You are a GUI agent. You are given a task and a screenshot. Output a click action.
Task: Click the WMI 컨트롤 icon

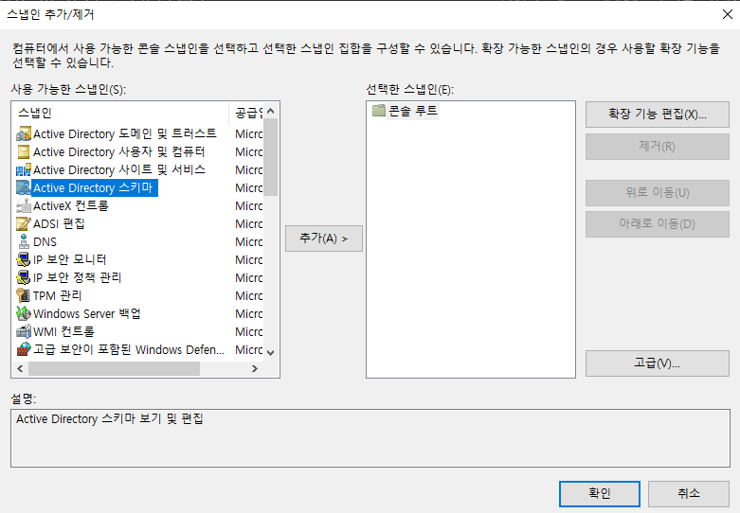click(24, 331)
